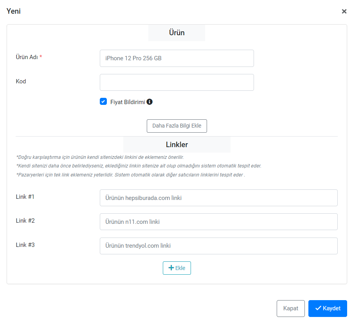Viewport: 353px width, 324px height.
Task: Click the info icon beside Fiyat Bildirimi
Action: coord(149,102)
